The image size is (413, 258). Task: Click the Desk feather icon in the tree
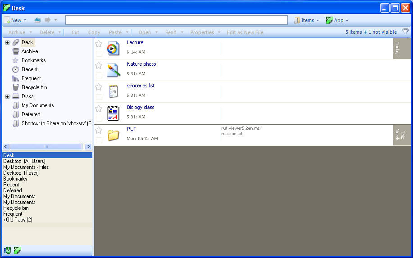[16, 42]
